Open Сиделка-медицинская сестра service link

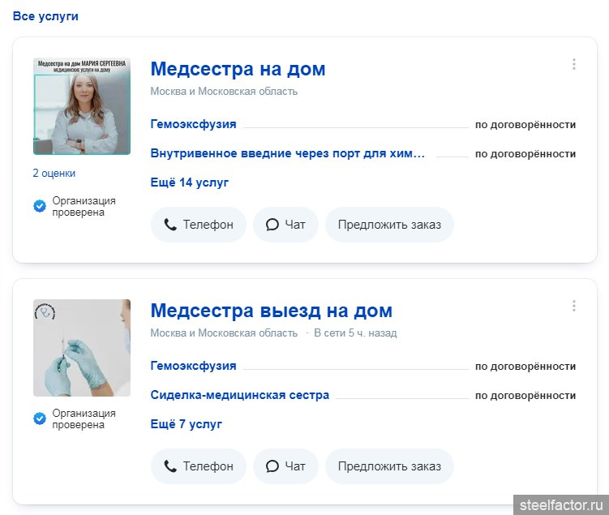tap(240, 396)
